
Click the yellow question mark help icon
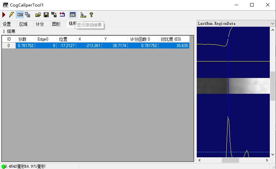[91, 15]
